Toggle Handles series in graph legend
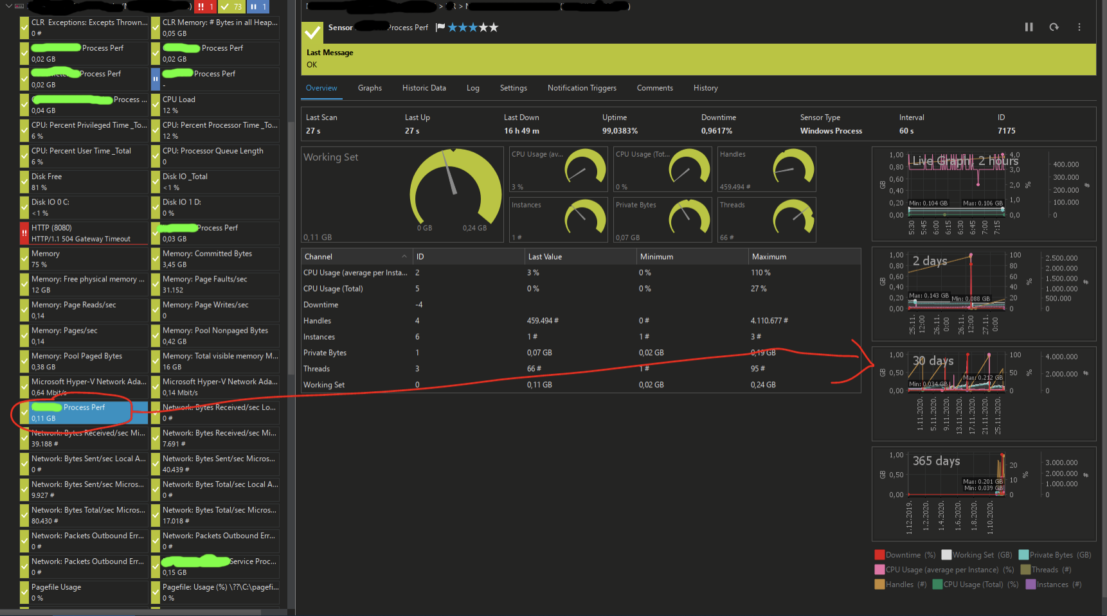This screenshot has width=1107, height=616. pyautogui.click(x=900, y=585)
